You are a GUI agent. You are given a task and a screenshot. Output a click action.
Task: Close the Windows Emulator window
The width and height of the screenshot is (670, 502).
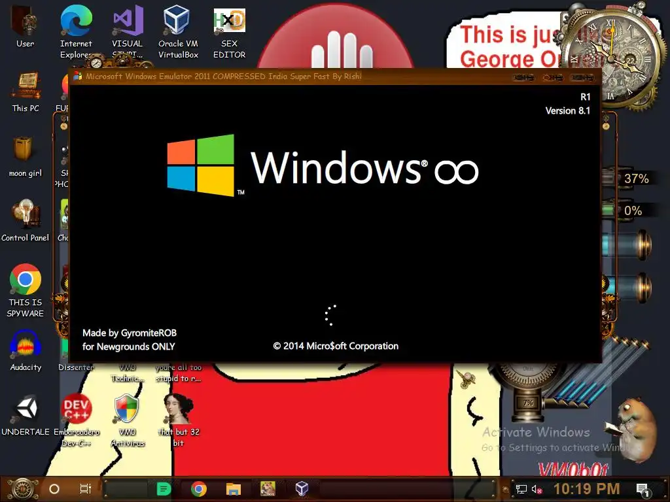pyautogui.click(x=583, y=77)
